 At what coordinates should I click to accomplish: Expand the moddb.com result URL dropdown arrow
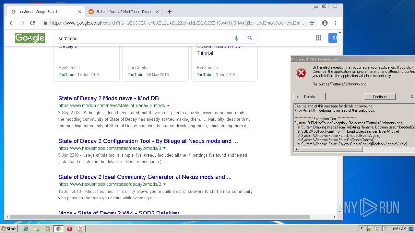pos(168,106)
